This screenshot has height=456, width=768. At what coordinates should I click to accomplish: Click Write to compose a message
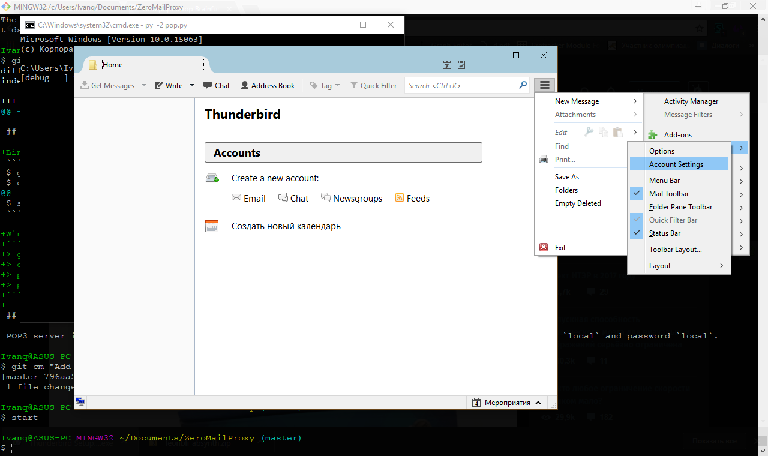pos(169,85)
